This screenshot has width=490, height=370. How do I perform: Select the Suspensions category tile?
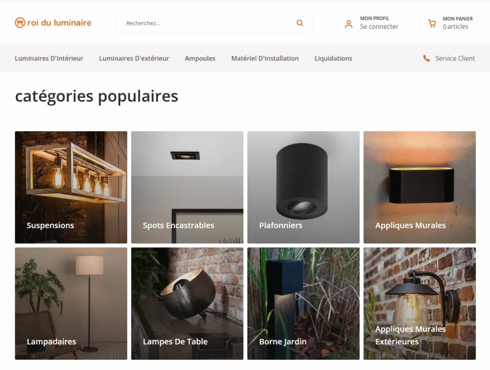pos(71,187)
